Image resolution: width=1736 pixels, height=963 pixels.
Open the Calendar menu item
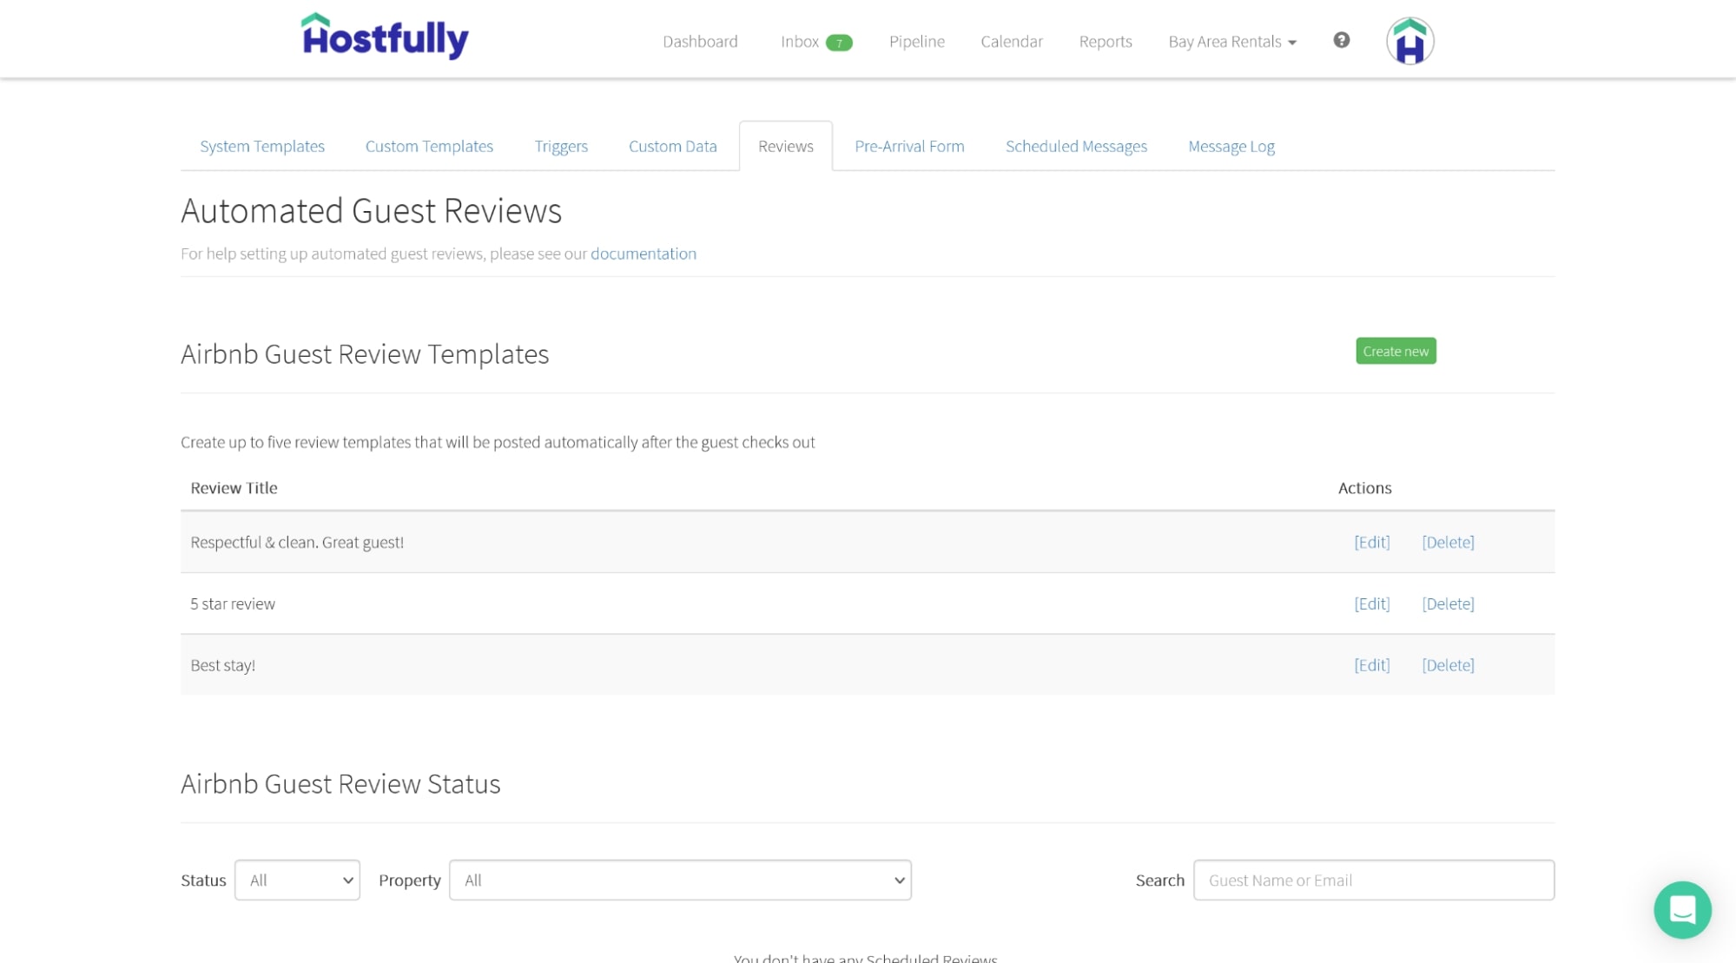tap(1011, 41)
